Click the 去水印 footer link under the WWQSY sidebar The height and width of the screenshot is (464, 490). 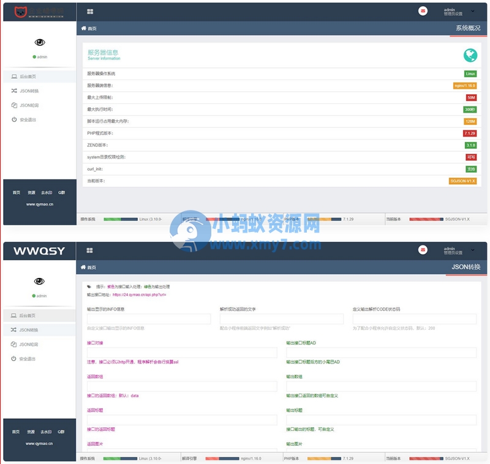[x=46, y=432]
